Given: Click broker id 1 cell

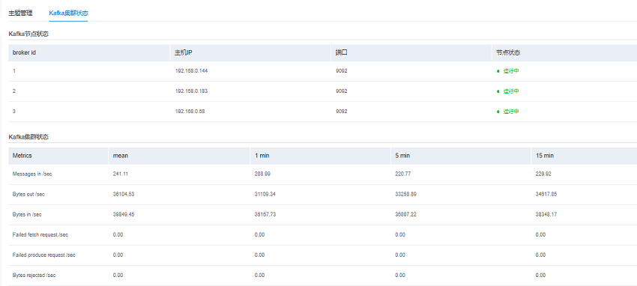Looking at the screenshot, I should coord(14,71).
